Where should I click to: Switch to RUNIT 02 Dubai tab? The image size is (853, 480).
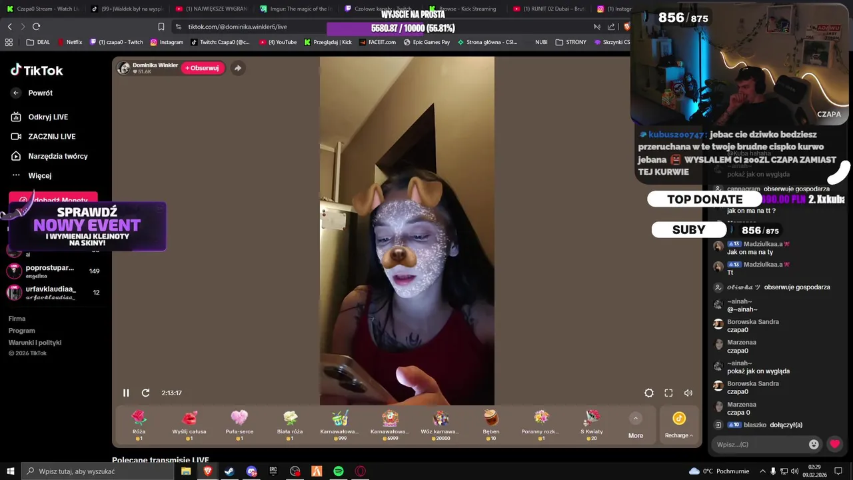coord(549,9)
